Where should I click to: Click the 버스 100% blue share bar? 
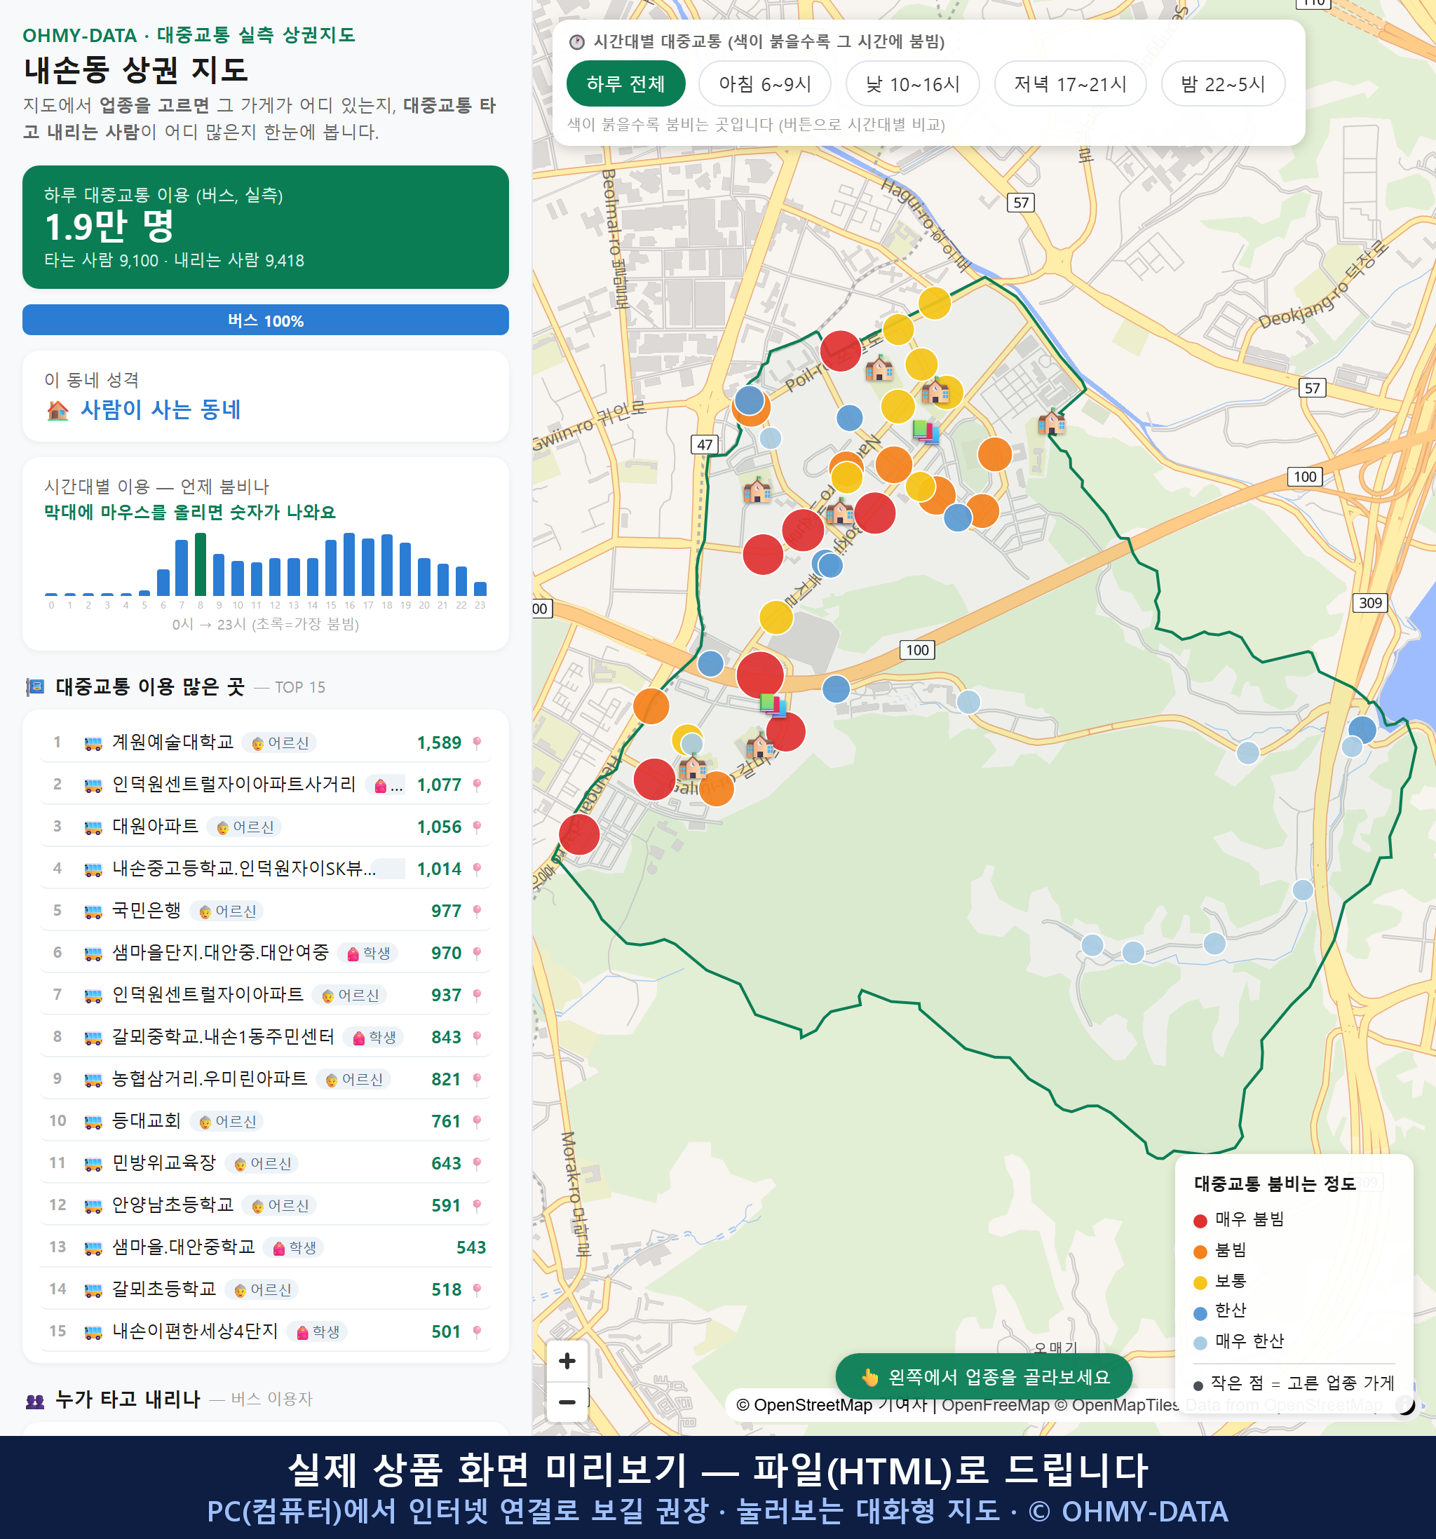click(x=266, y=320)
